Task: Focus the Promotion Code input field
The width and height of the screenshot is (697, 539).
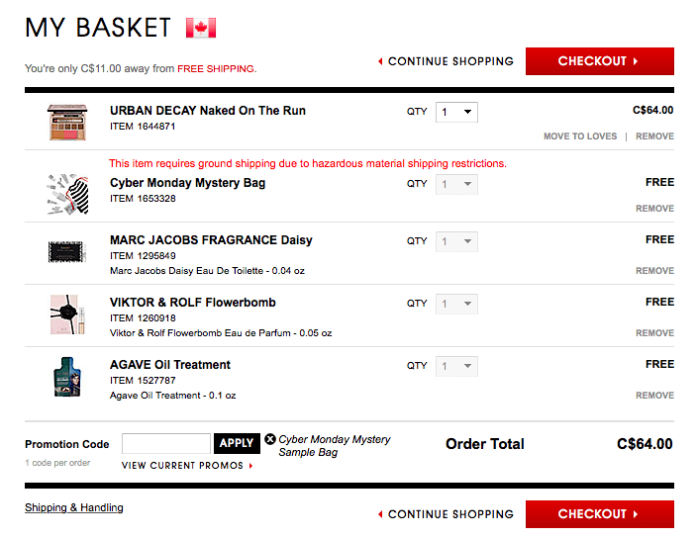Action: click(166, 443)
